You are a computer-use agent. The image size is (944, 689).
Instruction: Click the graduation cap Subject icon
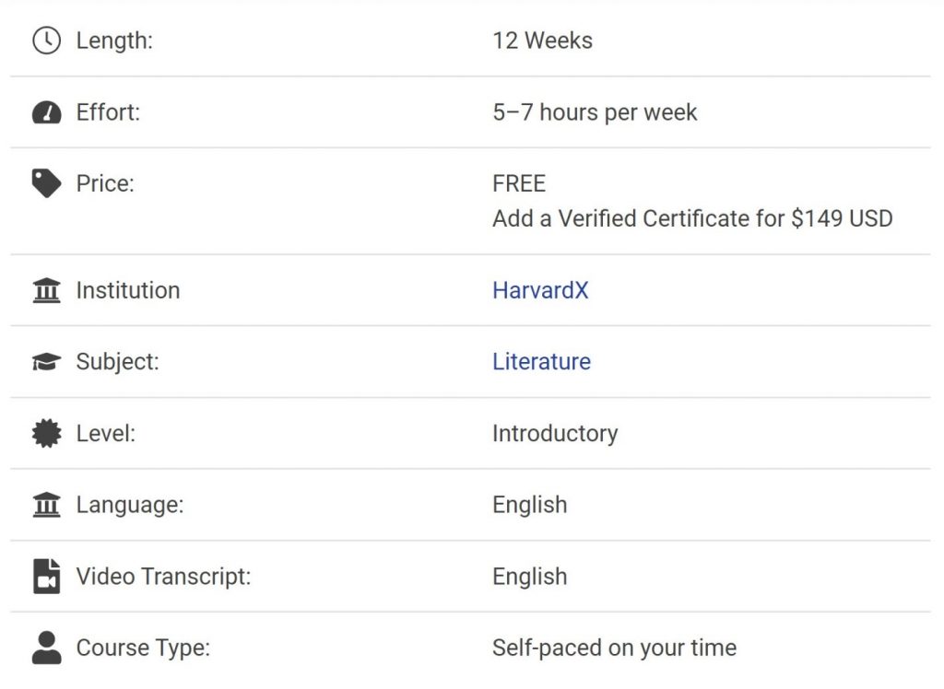(46, 362)
